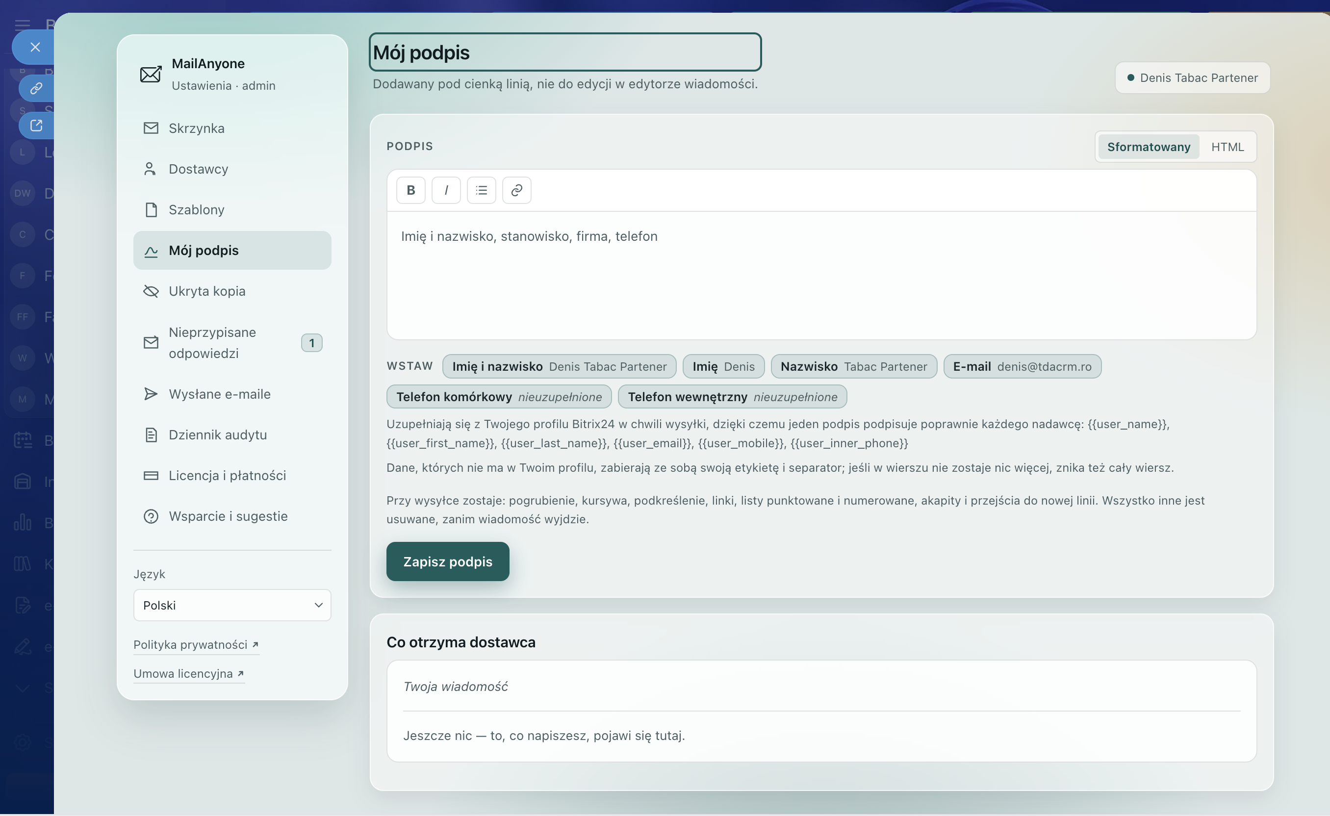This screenshot has width=1330, height=816.
Task: Click the Mój podpis signature icon
Action: 151,251
